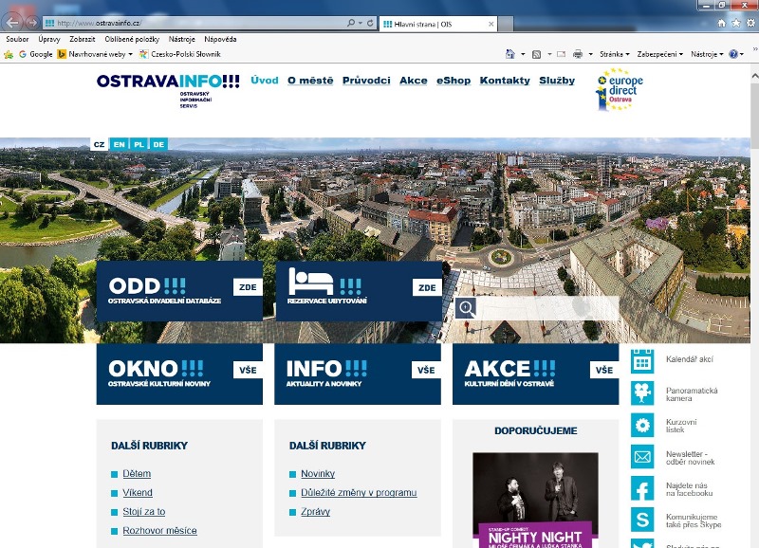Click the Víkend link
This screenshot has width=759, height=548.
point(138,493)
